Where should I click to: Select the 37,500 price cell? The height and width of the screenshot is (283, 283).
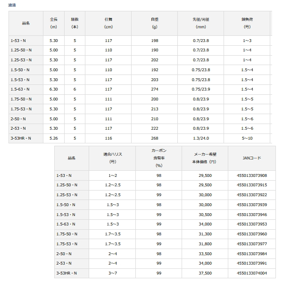coord(205,273)
